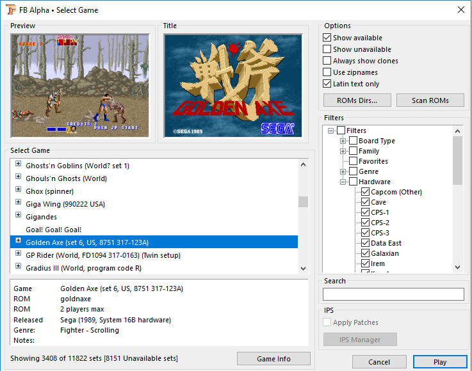
Task: Click Play to launch game
Action: 440,362
